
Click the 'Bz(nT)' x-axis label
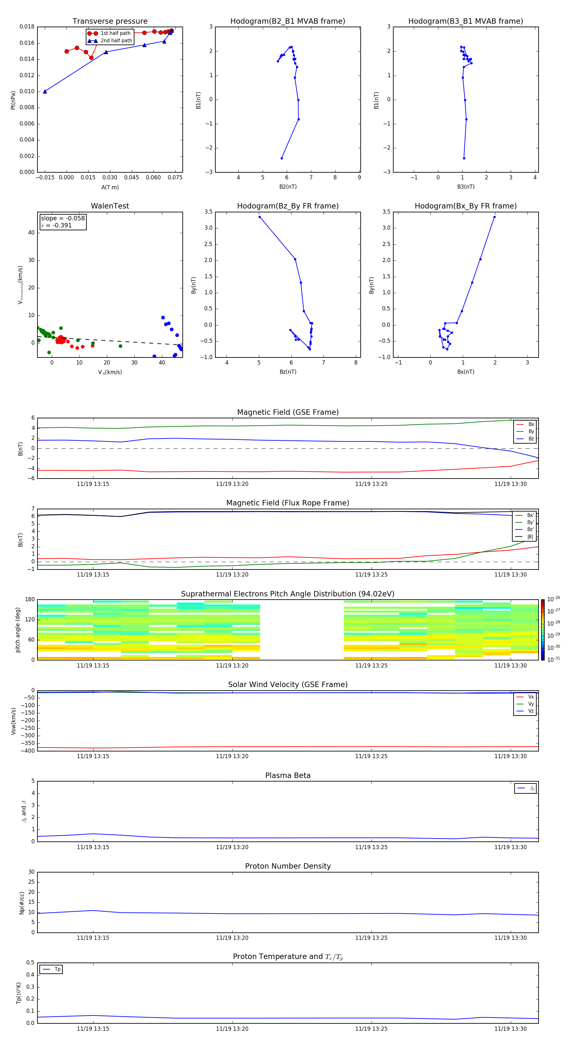pos(288,372)
